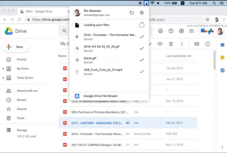Open Drive File Stream settings gear

click(x=142, y=13)
